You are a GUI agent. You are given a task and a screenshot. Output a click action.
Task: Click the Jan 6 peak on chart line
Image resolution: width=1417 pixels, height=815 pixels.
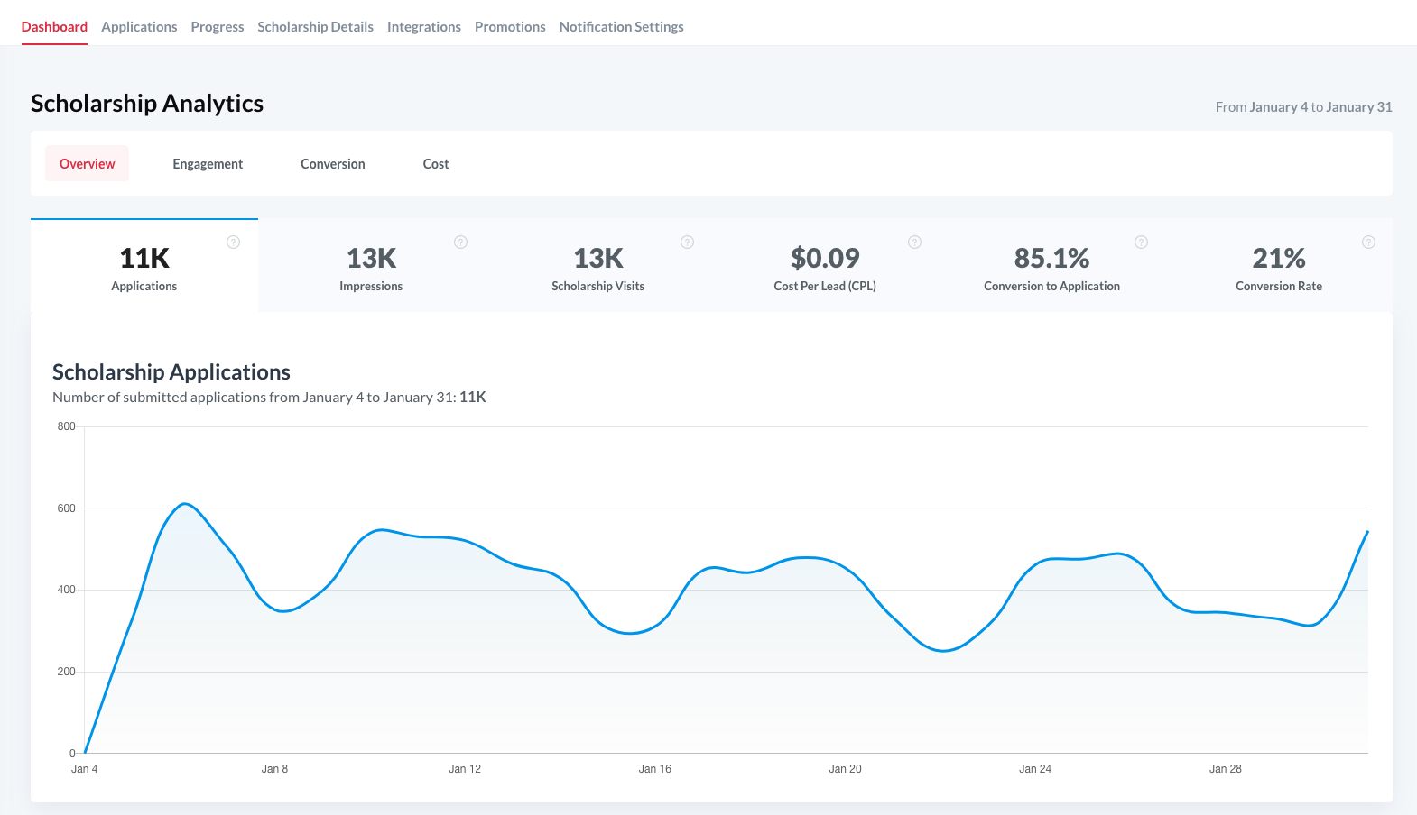pos(184,504)
